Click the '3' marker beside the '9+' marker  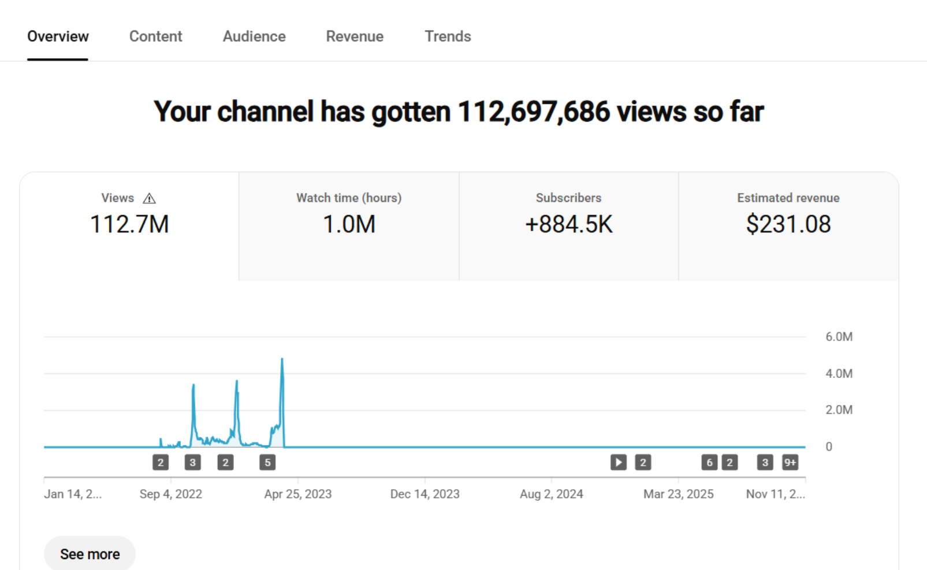tap(765, 462)
